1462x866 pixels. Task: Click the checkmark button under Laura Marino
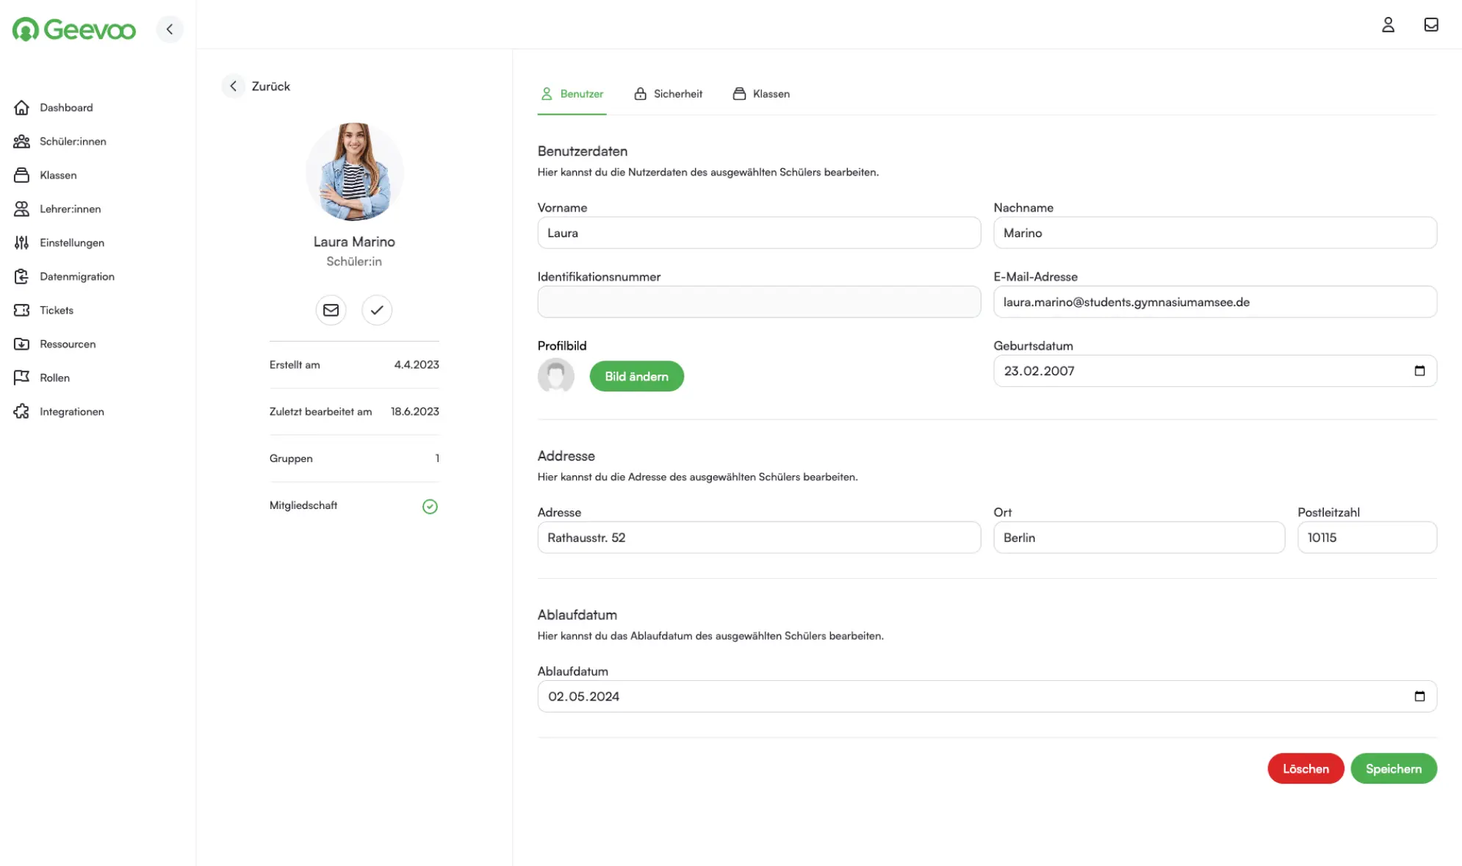[377, 311]
